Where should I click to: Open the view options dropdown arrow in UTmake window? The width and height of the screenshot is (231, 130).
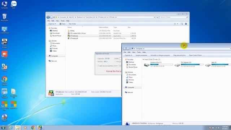point(178,24)
